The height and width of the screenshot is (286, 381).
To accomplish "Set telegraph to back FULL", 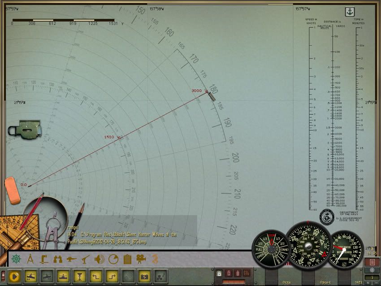I will 259,250.
